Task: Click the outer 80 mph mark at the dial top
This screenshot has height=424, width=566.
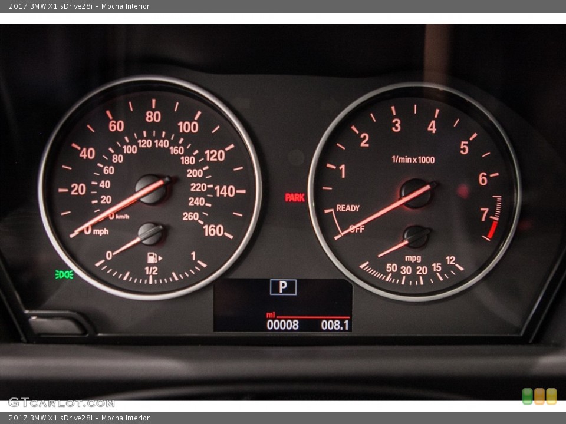Action: (x=153, y=117)
